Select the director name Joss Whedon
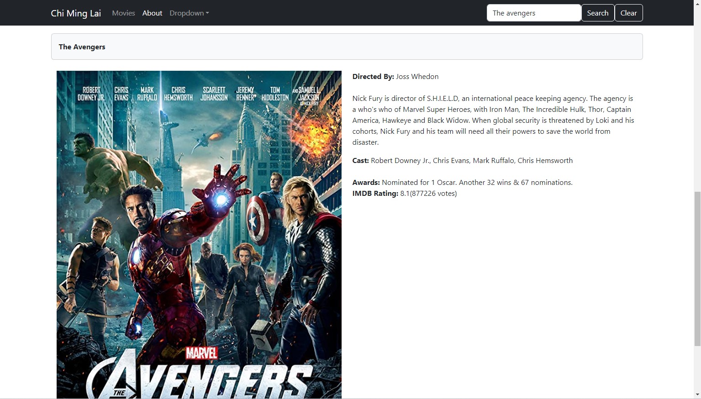The height and width of the screenshot is (399, 701). click(x=417, y=76)
